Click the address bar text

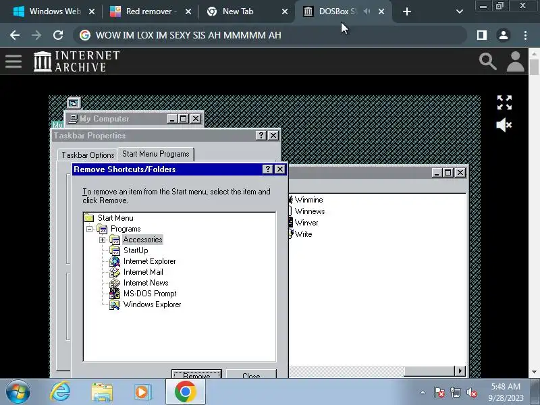[x=188, y=35]
